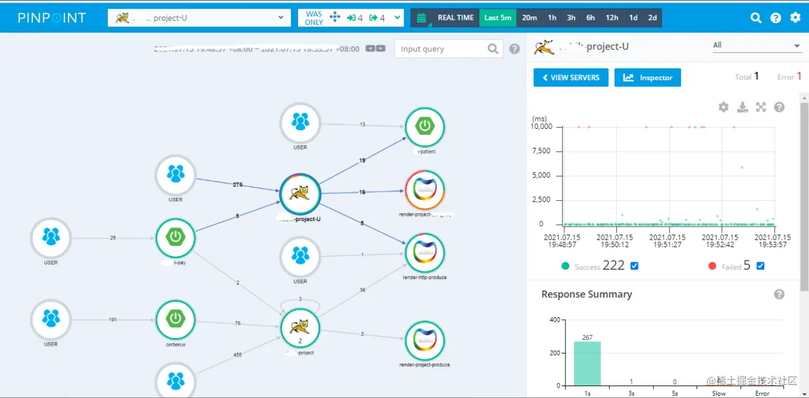809x398 pixels.
Task: Open the All agent filter dropdown
Action: coord(757,45)
